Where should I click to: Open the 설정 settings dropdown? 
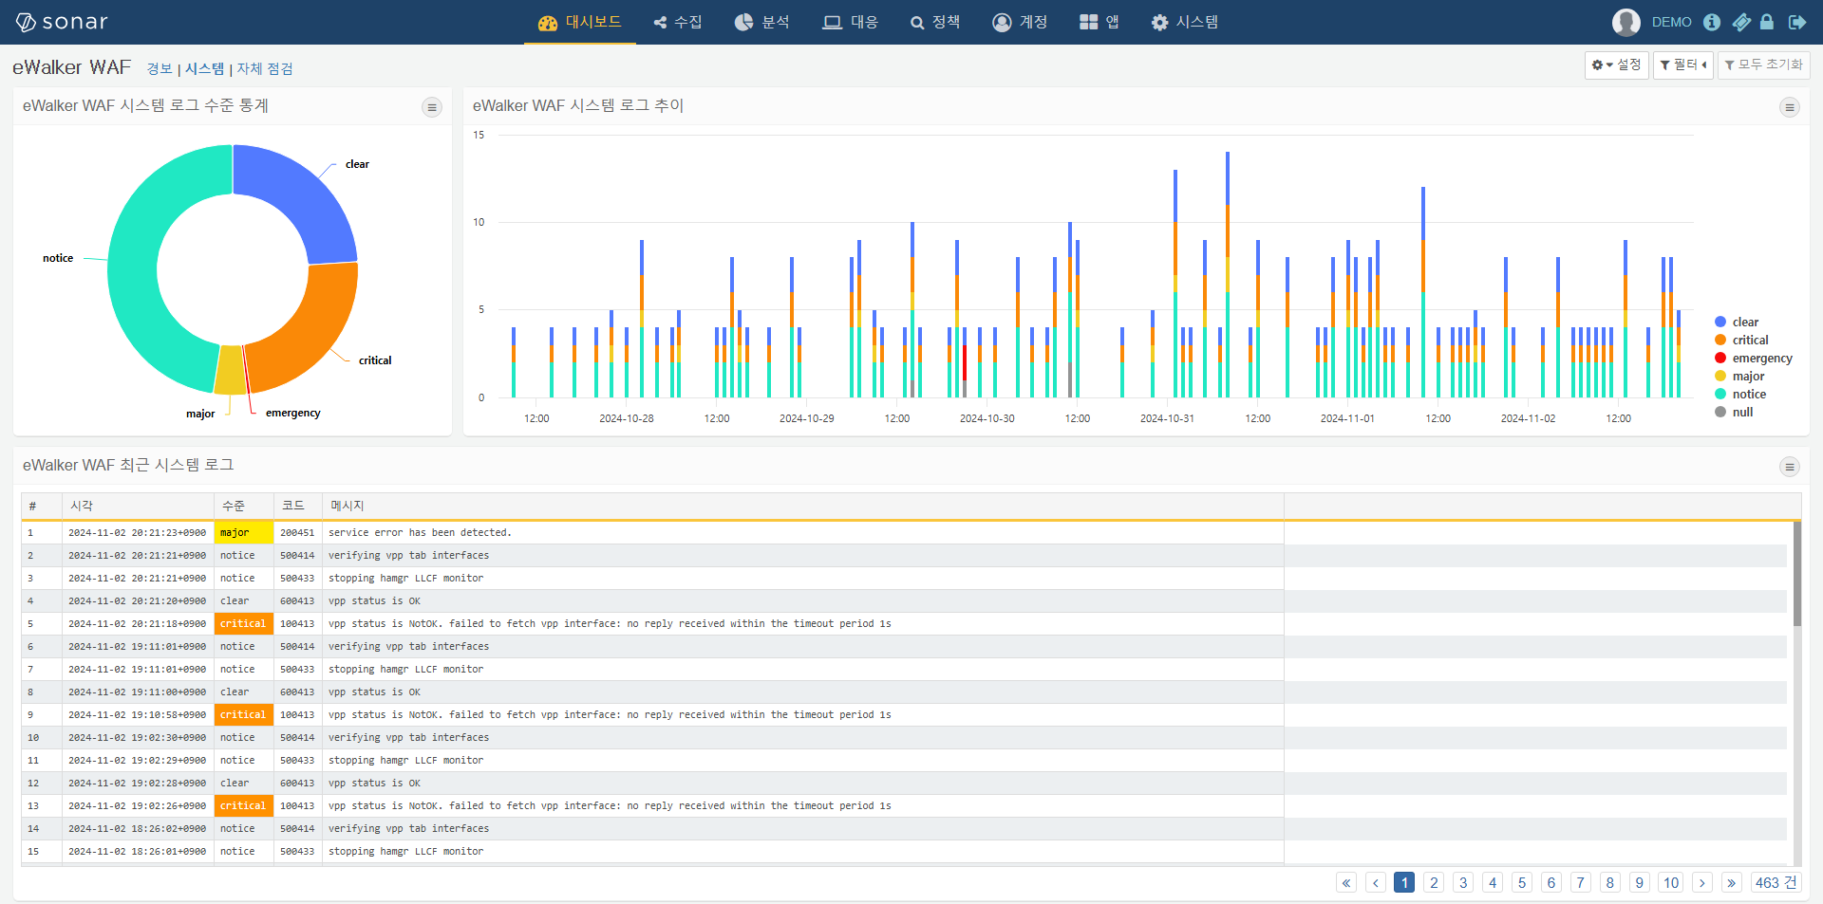click(x=1616, y=65)
